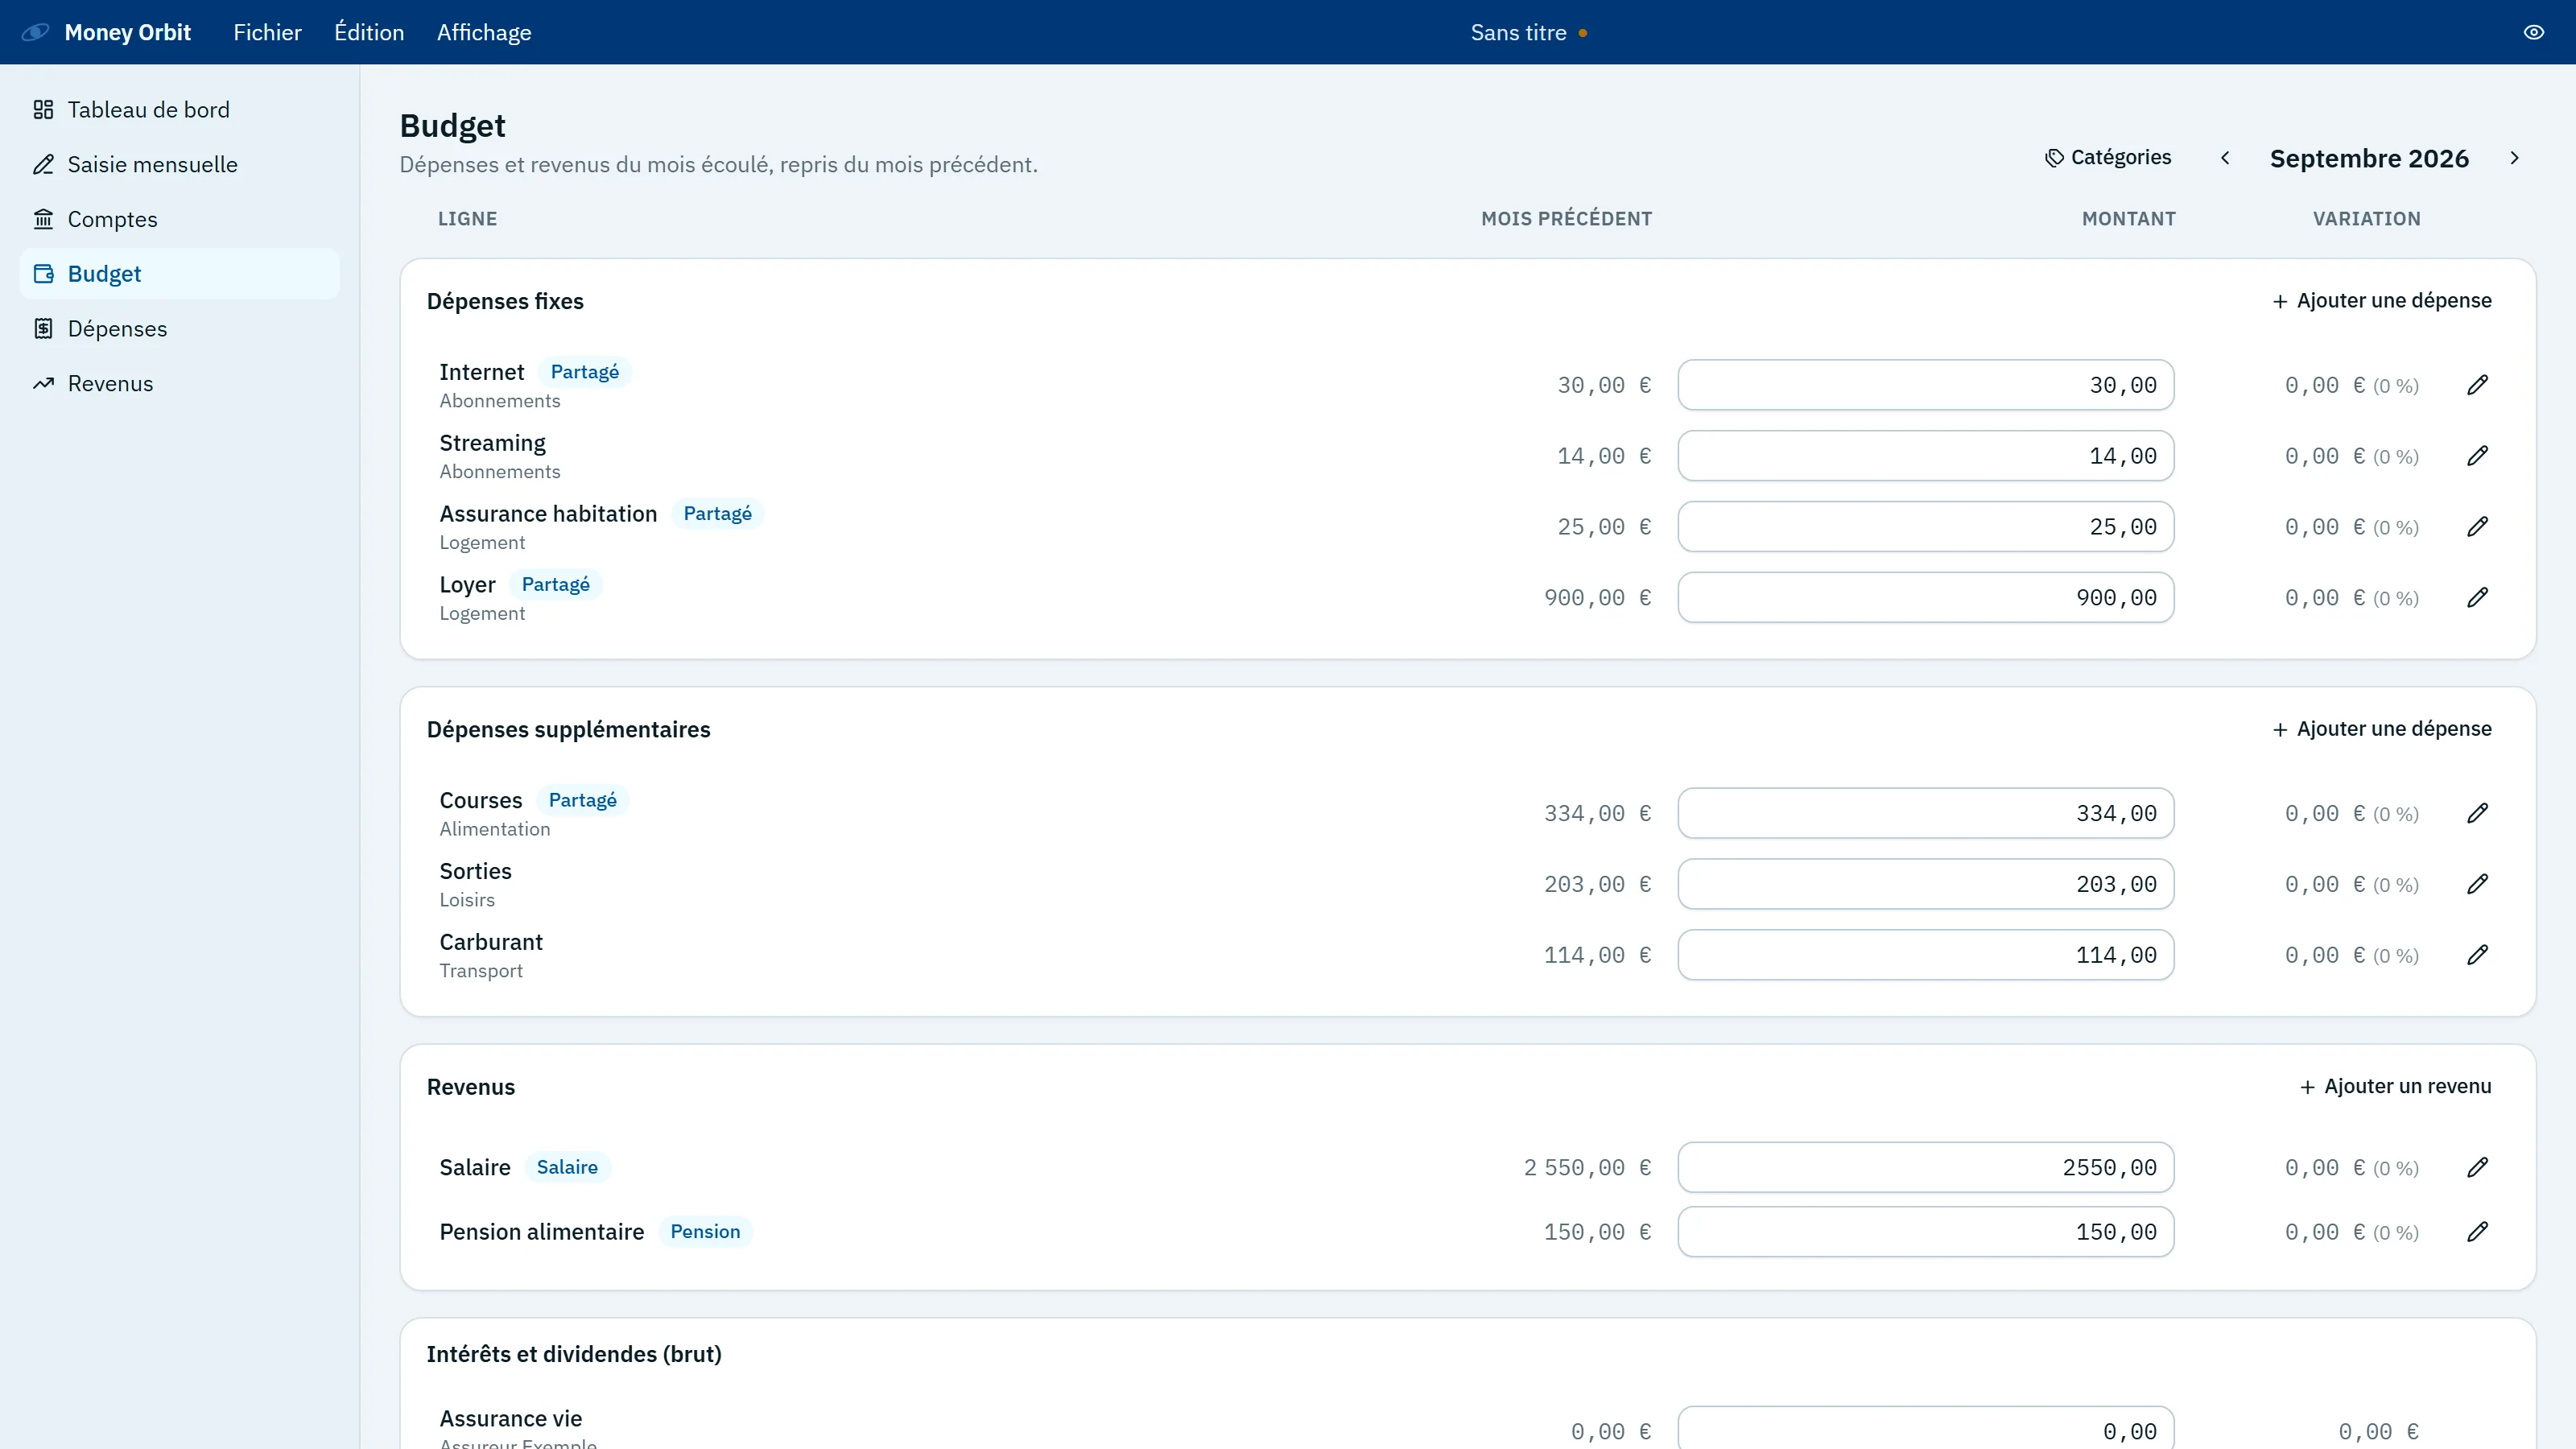Open the Catégories button
This screenshot has width=2576, height=1449.
coord(2108,158)
